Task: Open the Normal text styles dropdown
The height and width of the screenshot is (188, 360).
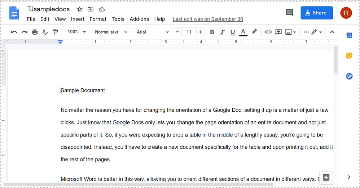Action: 111,32
